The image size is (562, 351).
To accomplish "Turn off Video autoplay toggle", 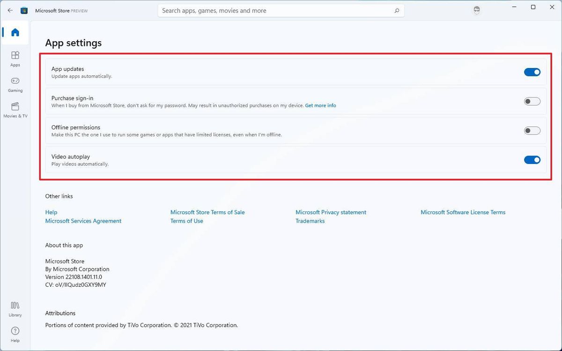I will [532, 160].
